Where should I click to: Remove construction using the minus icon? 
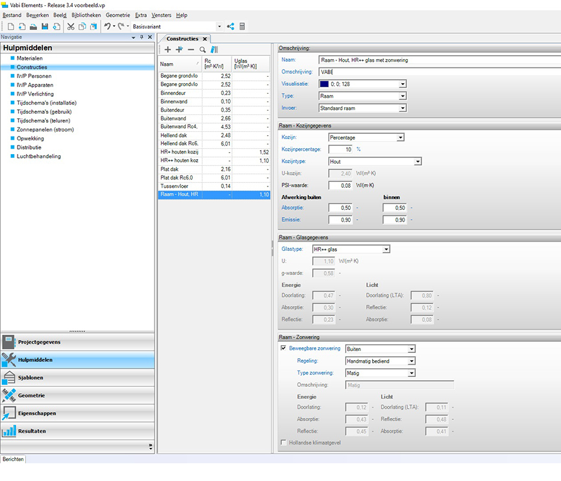tap(191, 49)
